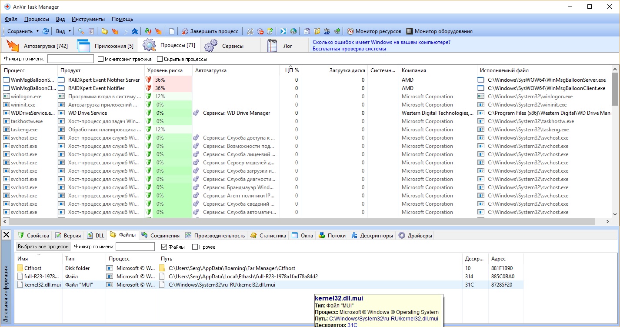
Task: Click the magnifier search icon in toolbar
Action: 81,31
